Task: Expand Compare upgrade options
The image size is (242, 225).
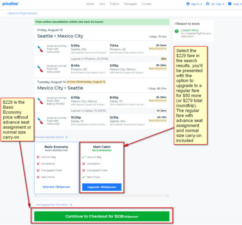Action: [x=51, y=137]
